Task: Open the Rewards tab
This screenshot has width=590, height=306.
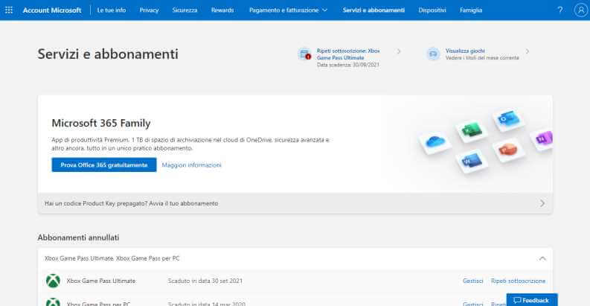Action: (222, 10)
